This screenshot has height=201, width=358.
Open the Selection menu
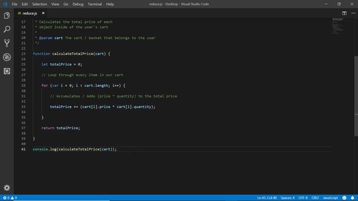(x=40, y=4)
